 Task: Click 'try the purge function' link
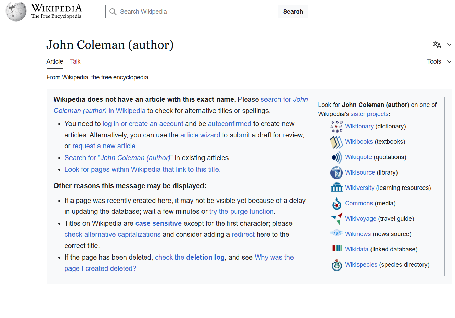[x=242, y=211]
